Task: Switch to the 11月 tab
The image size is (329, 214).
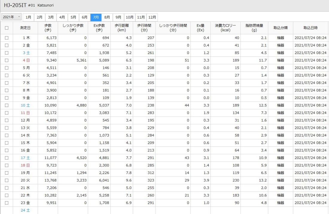Action: tap(141, 17)
